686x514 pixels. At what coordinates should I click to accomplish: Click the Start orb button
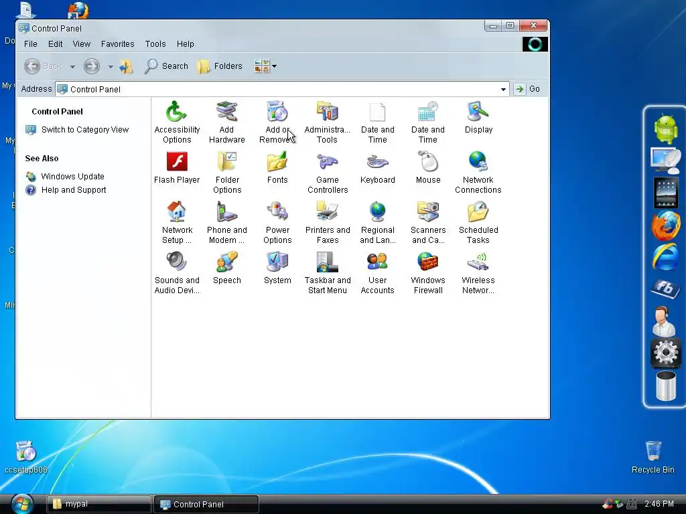coord(22,505)
